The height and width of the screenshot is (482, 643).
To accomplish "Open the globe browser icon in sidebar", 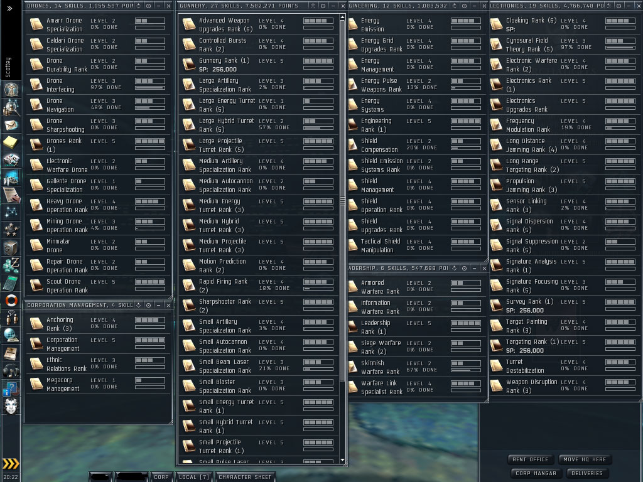I will coord(11,335).
